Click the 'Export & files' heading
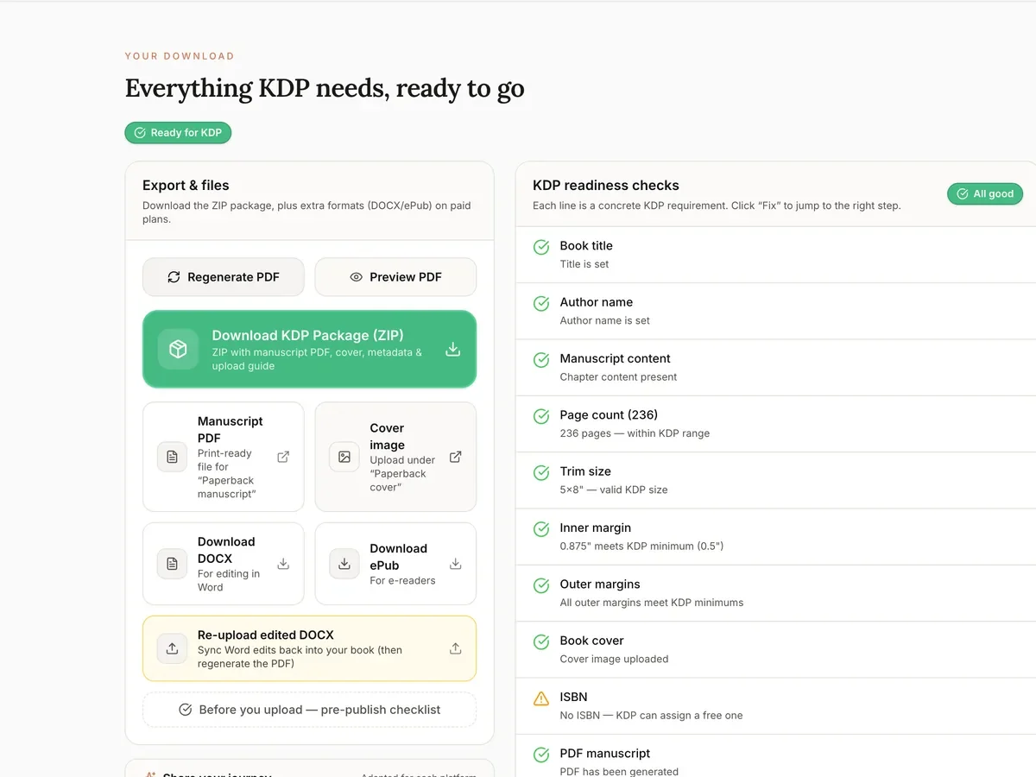This screenshot has height=777, width=1036. 186,186
